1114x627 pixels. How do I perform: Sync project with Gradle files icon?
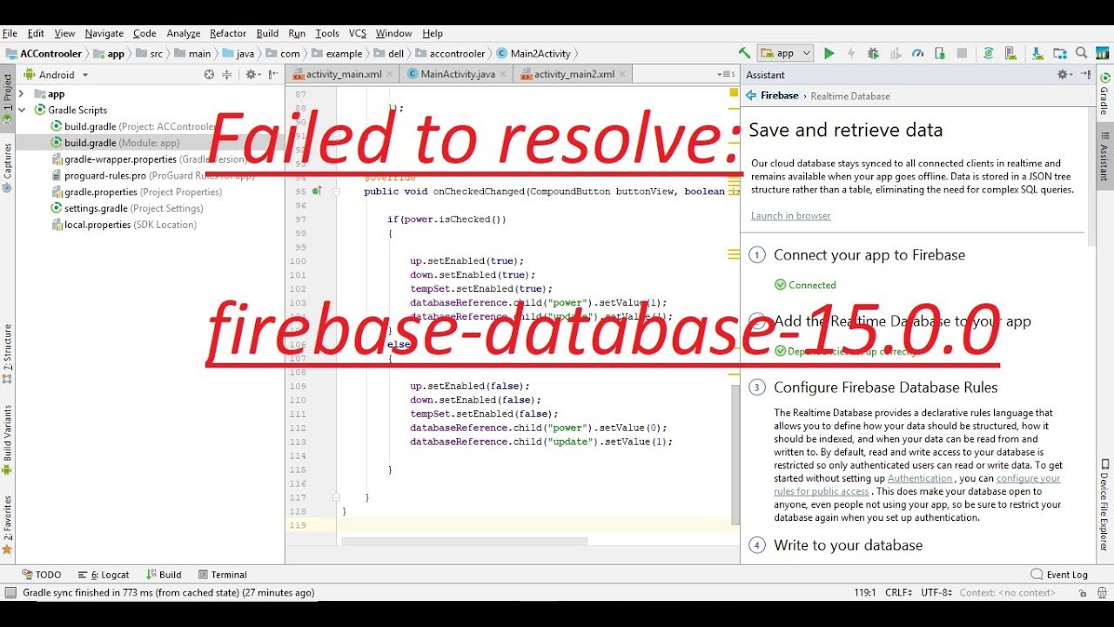[x=988, y=53]
